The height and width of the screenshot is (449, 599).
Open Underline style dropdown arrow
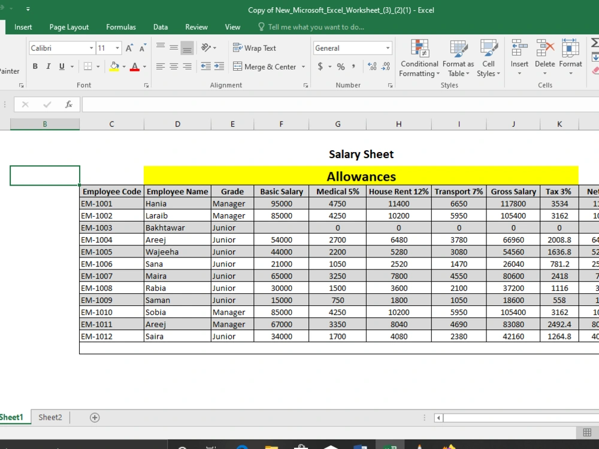(72, 66)
